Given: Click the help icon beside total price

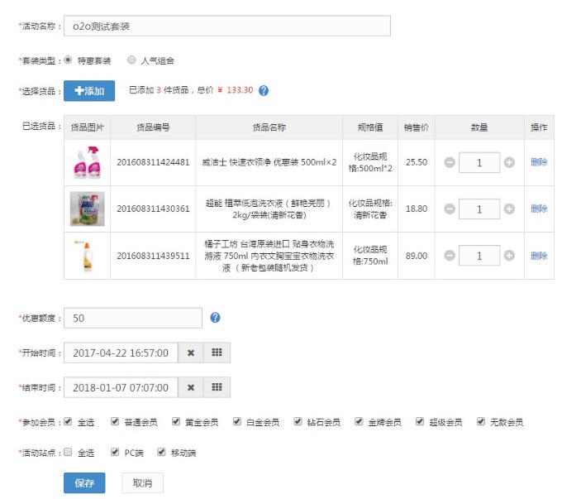Looking at the screenshot, I should (264, 90).
